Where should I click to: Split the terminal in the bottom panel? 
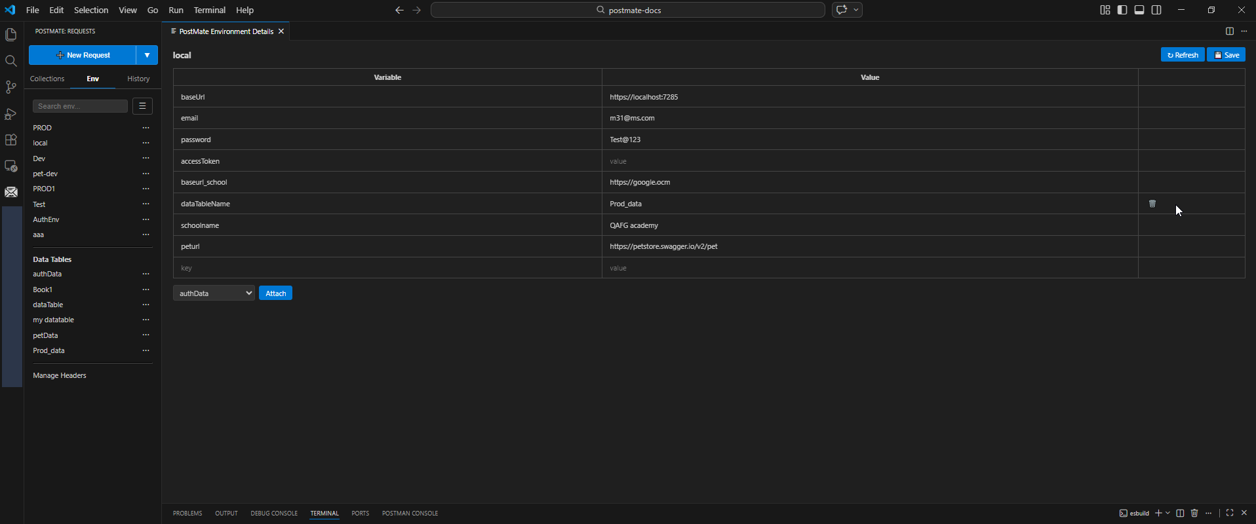tap(1180, 513)
